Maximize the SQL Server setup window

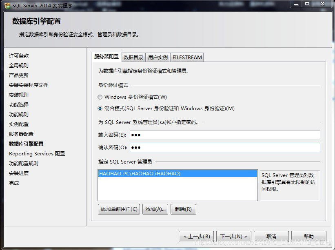coord(307,4)
